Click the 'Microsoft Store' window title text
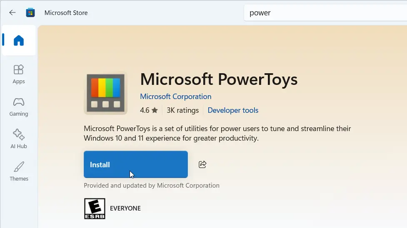The image size is (407, 228). tap(66, 13)
